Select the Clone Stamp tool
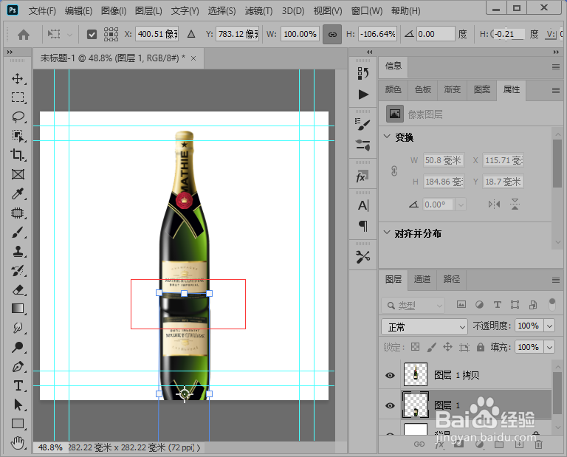 click(18, 251)
